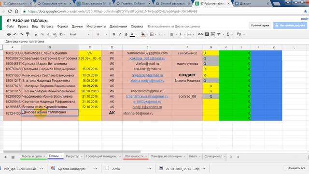Open Koketka_0912@mail.ru email link

click(x=147, y=58)
